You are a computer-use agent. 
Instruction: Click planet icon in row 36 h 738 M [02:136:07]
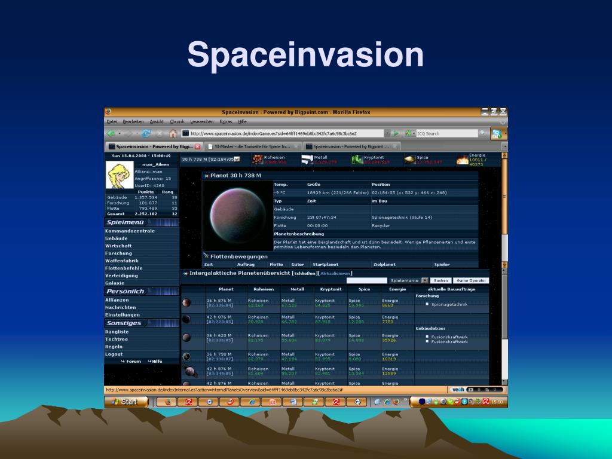point(186,356)
